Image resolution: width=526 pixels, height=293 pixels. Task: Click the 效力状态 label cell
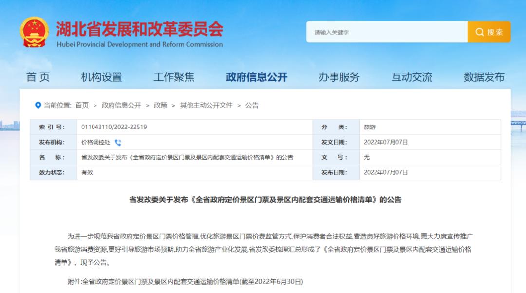[54, 172]
